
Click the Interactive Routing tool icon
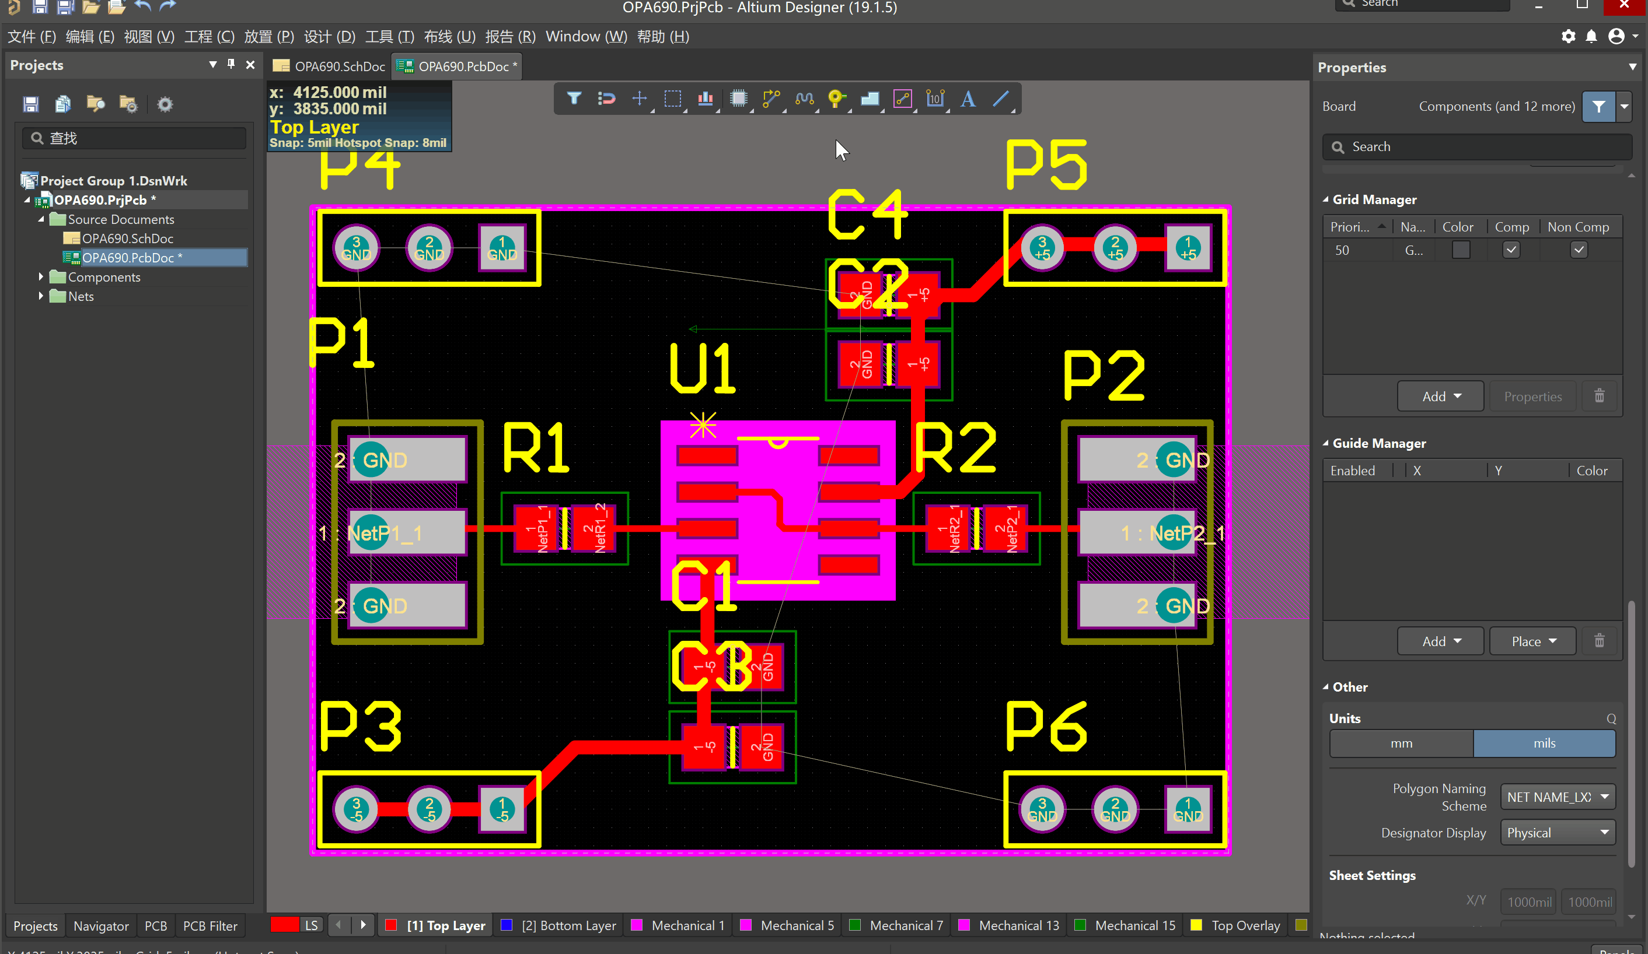coord(771,99)
